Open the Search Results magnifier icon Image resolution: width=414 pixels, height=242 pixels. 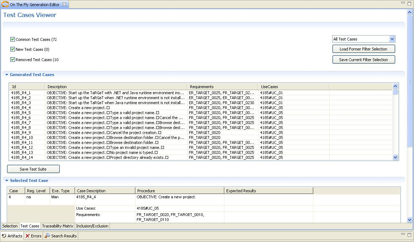tap(47, 236)
